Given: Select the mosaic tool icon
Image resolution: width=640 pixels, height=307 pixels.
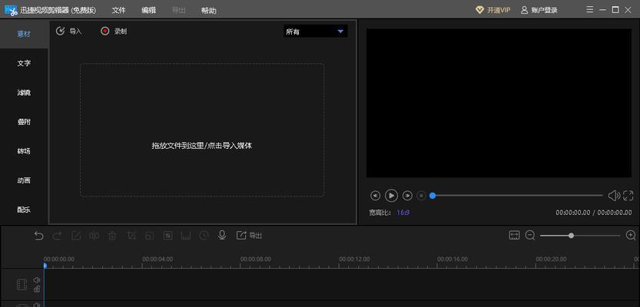Looking at the screenshot, I should click(x=167, y=236).
